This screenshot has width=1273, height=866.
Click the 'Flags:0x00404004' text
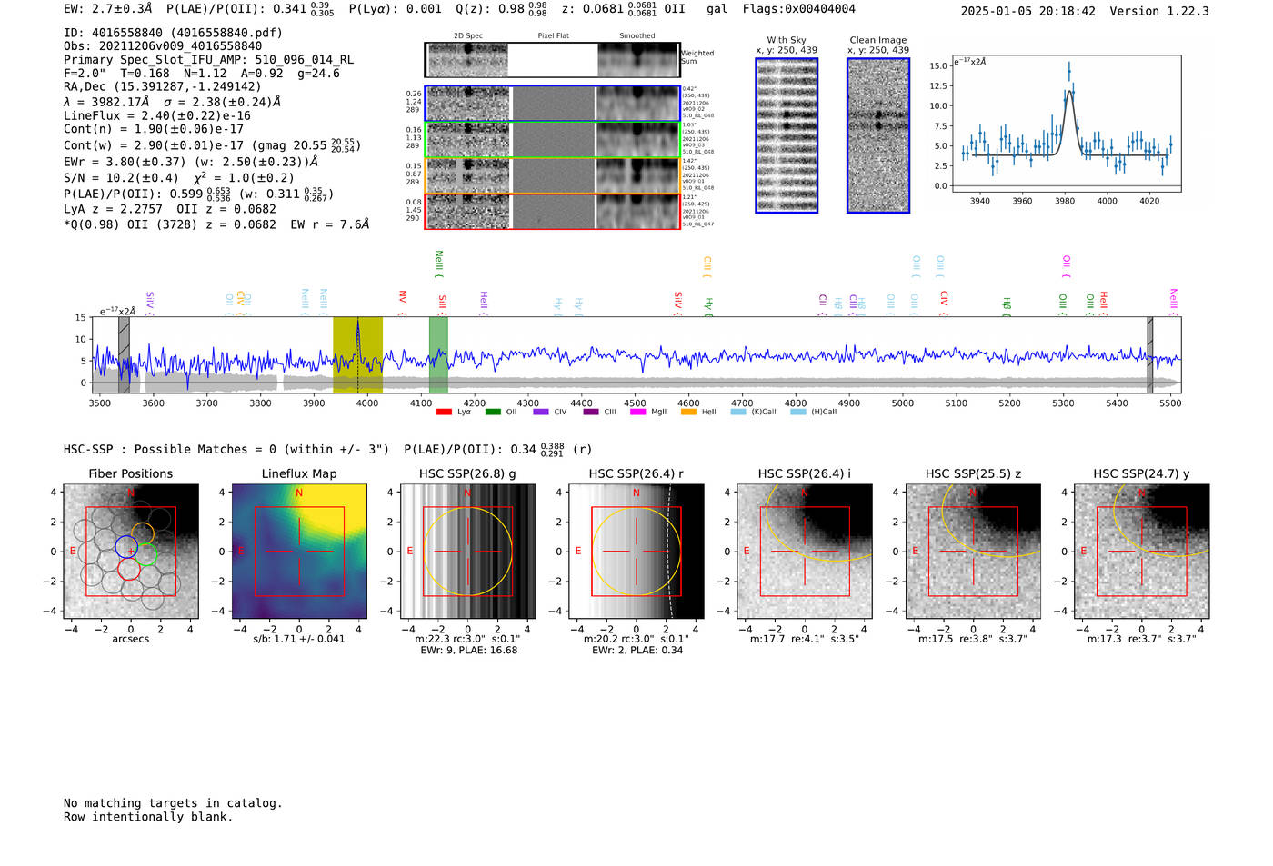[x=799, y=9]
